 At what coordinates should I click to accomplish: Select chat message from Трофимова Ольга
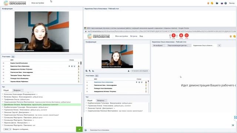coord(17,99)
